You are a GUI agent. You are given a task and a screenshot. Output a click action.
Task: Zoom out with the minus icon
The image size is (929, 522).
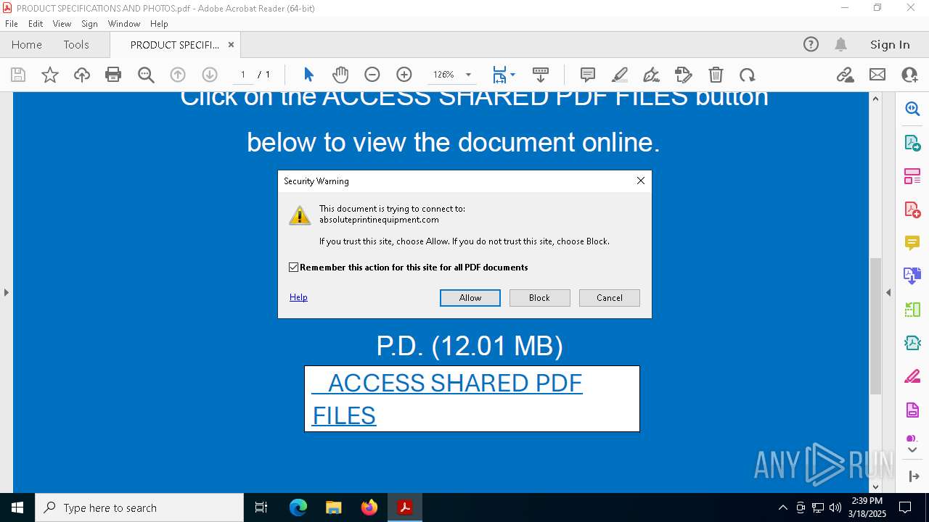(x=372, y=75)
